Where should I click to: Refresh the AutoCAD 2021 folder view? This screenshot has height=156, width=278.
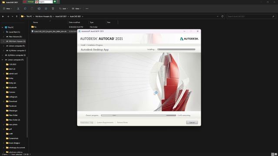point(222,16)
